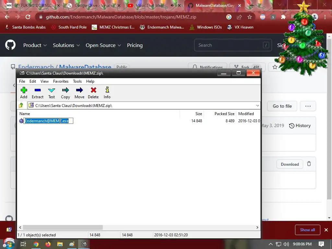Screen dimensions: 332x249
Task: Click the browser back arrow
Action: [x=7, y=17]
